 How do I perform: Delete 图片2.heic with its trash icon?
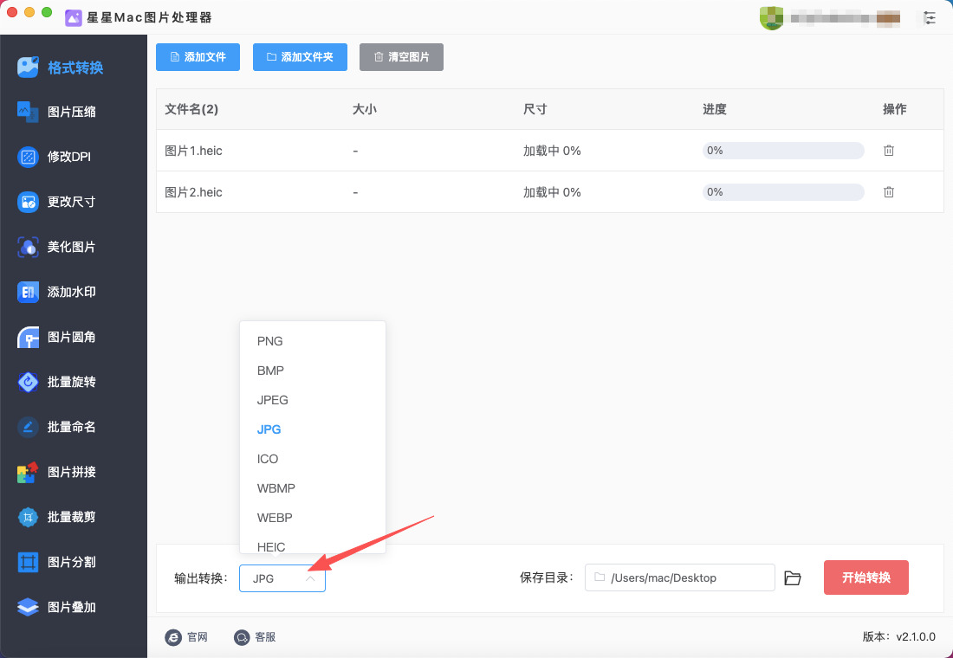click(x=889, y=192)
